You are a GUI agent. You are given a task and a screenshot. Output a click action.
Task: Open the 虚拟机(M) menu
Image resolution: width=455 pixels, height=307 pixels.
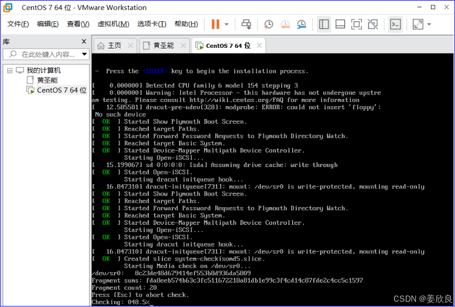pyautogui.click(x=113, y=24)
